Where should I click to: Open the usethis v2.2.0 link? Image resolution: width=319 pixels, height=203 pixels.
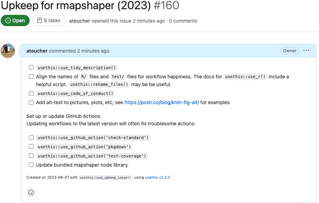[158, 177]
